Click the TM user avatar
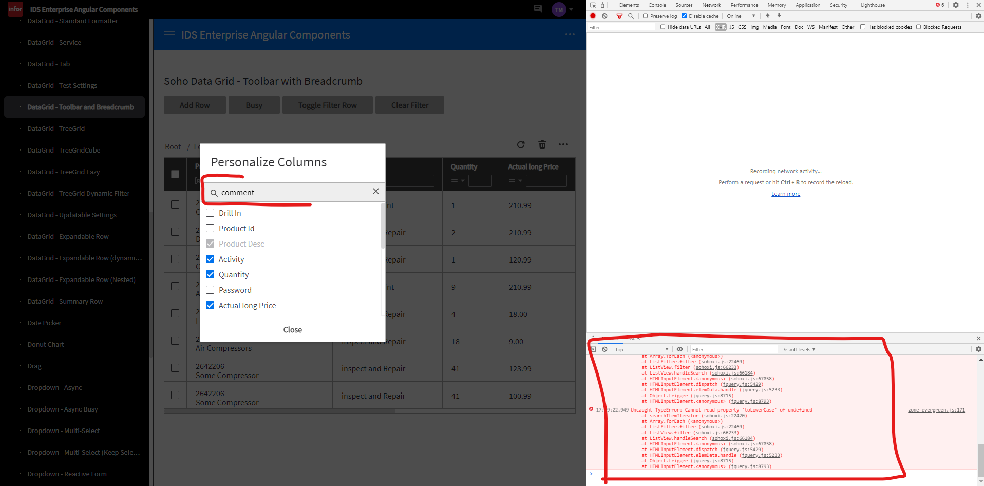Screen dimensions: 984x486 pyautogui.click(x=559, y=10)
